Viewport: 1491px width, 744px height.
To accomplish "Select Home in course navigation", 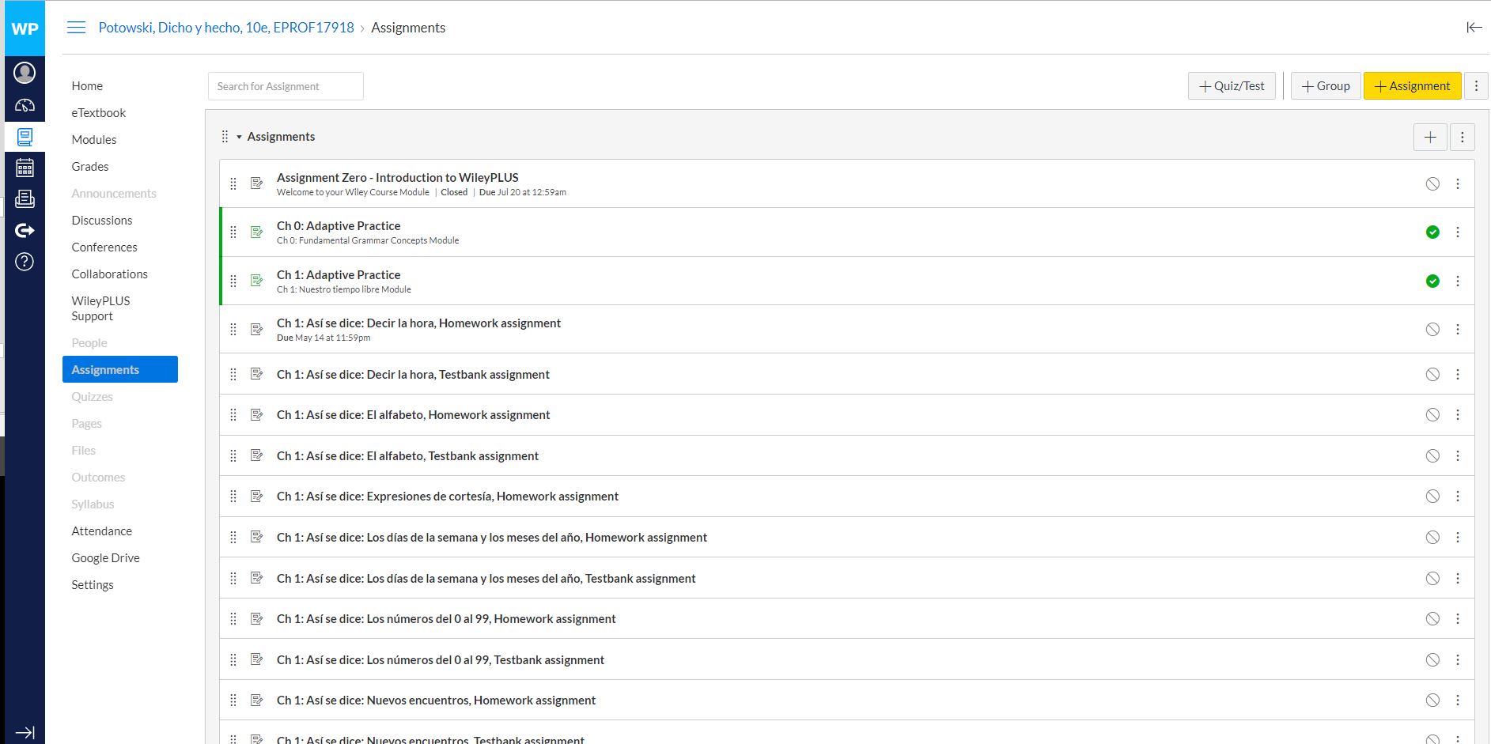I will [x=87, y=86].
